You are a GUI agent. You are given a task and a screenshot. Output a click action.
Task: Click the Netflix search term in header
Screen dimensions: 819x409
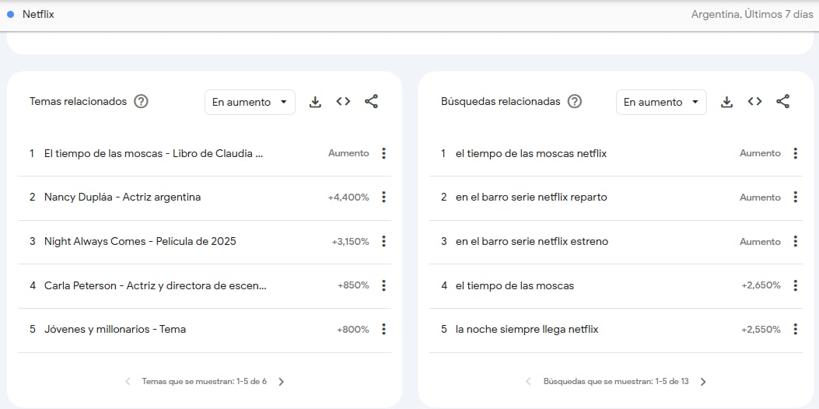point(38,14)
